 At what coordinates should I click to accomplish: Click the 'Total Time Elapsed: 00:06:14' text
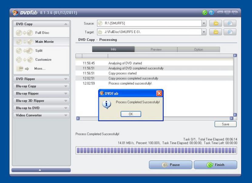point(218,139)
